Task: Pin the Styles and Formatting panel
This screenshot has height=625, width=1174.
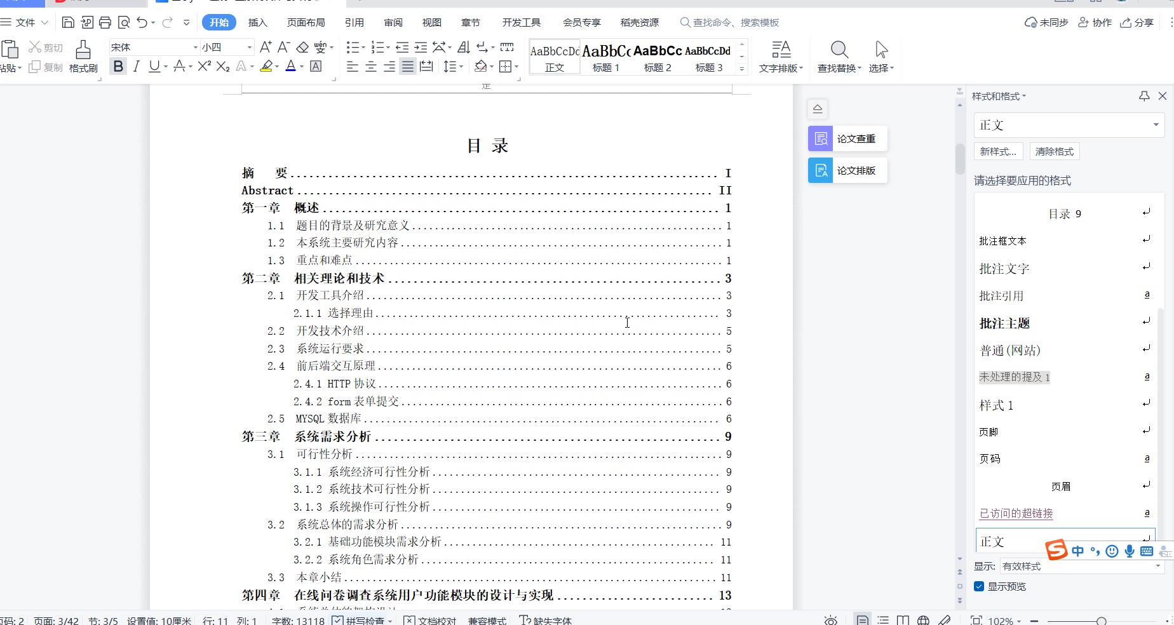Action: 1144,96
